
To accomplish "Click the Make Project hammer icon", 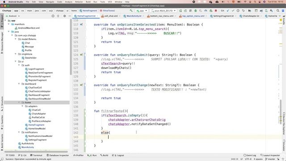I will (131, 11).
